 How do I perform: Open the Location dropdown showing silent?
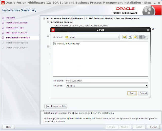[92, 37]
